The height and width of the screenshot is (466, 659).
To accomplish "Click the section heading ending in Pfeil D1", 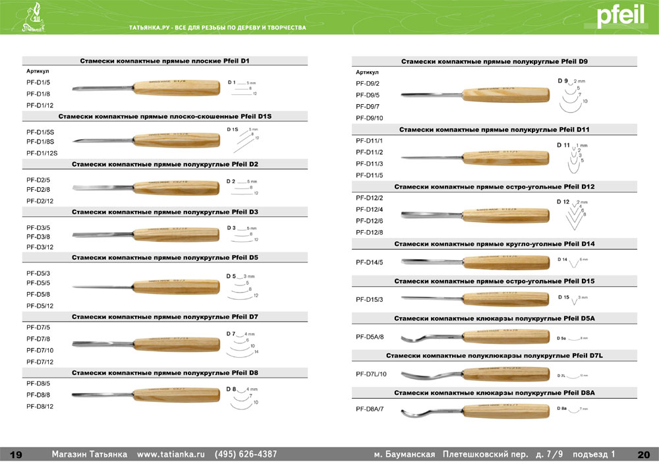I will point(165,61).
